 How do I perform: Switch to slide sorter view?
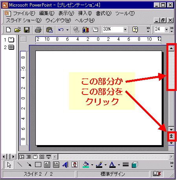point(42,157)
